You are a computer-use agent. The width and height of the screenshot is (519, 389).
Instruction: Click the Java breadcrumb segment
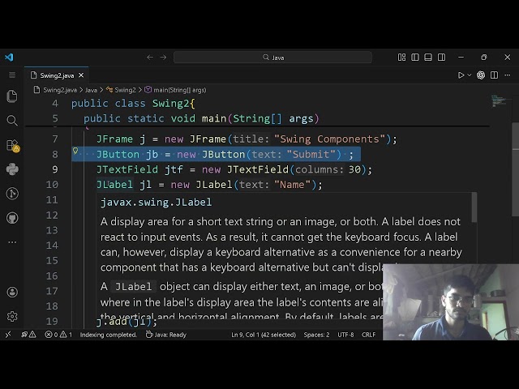point(91,90)
